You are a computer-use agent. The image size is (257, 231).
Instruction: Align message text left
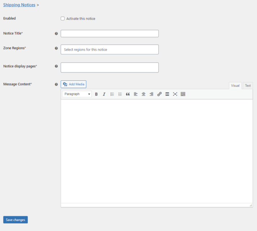click(136, 94)
